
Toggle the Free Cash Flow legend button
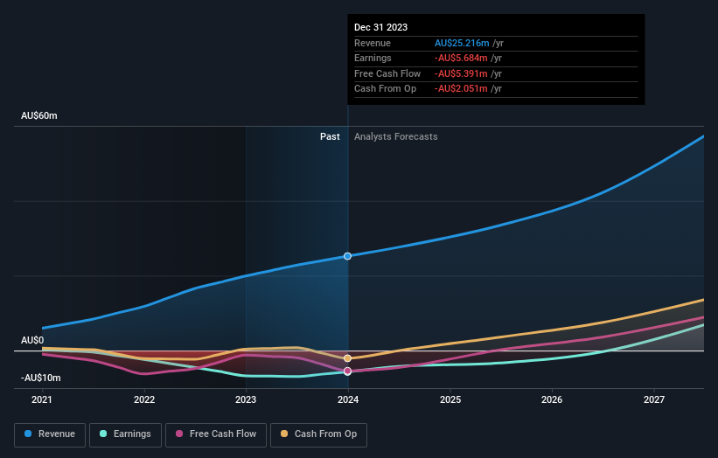point(216,434)
